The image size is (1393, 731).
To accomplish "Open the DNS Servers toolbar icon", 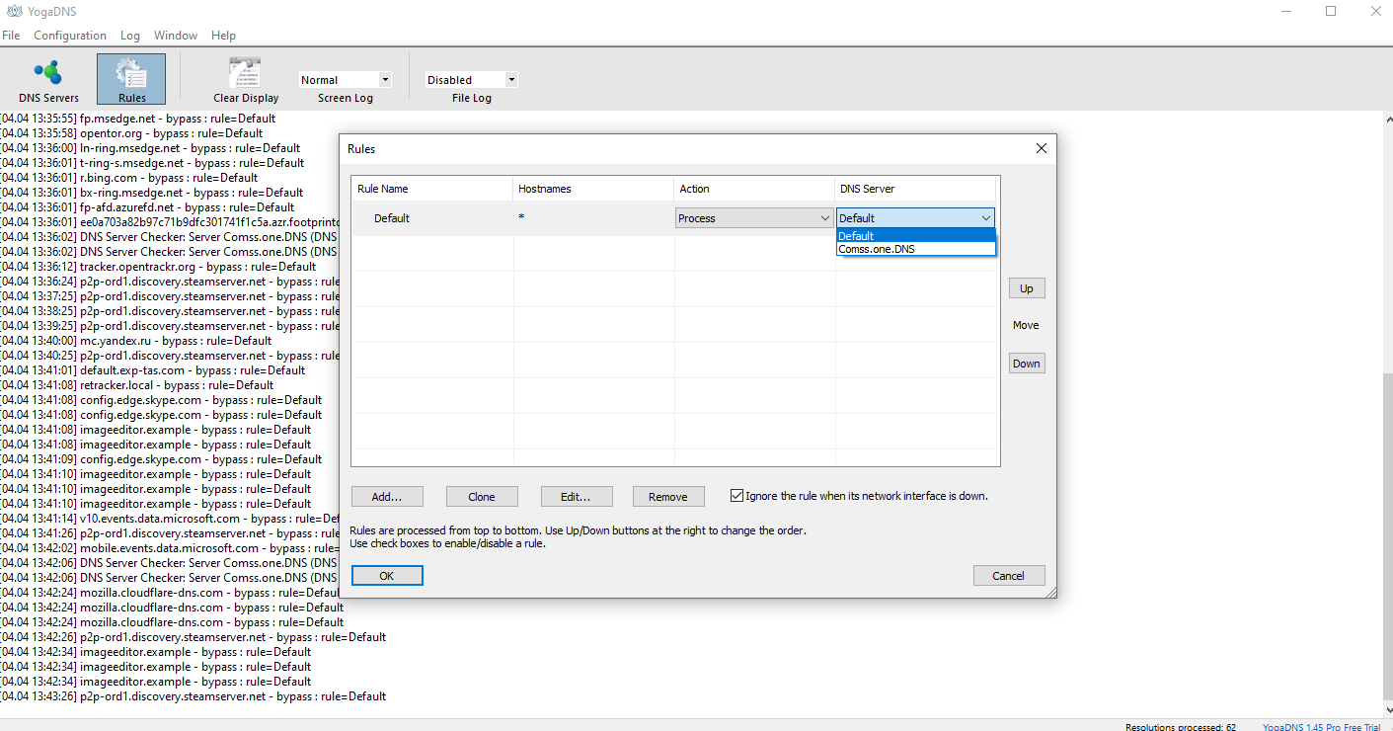I will pyautogui.click(x=48, y=80).
